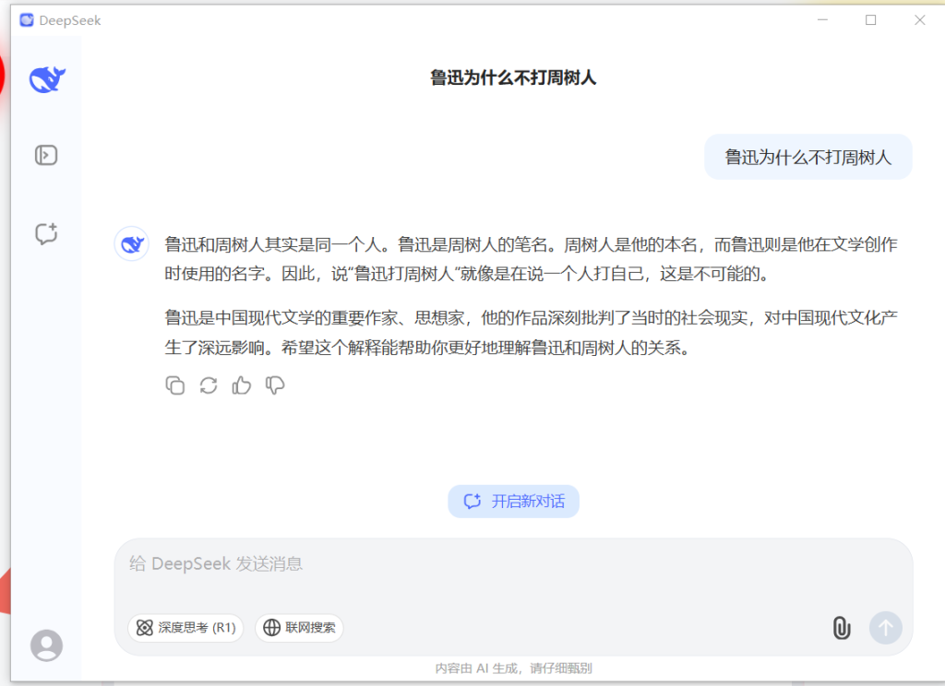Open the user profile avatar

46,645
